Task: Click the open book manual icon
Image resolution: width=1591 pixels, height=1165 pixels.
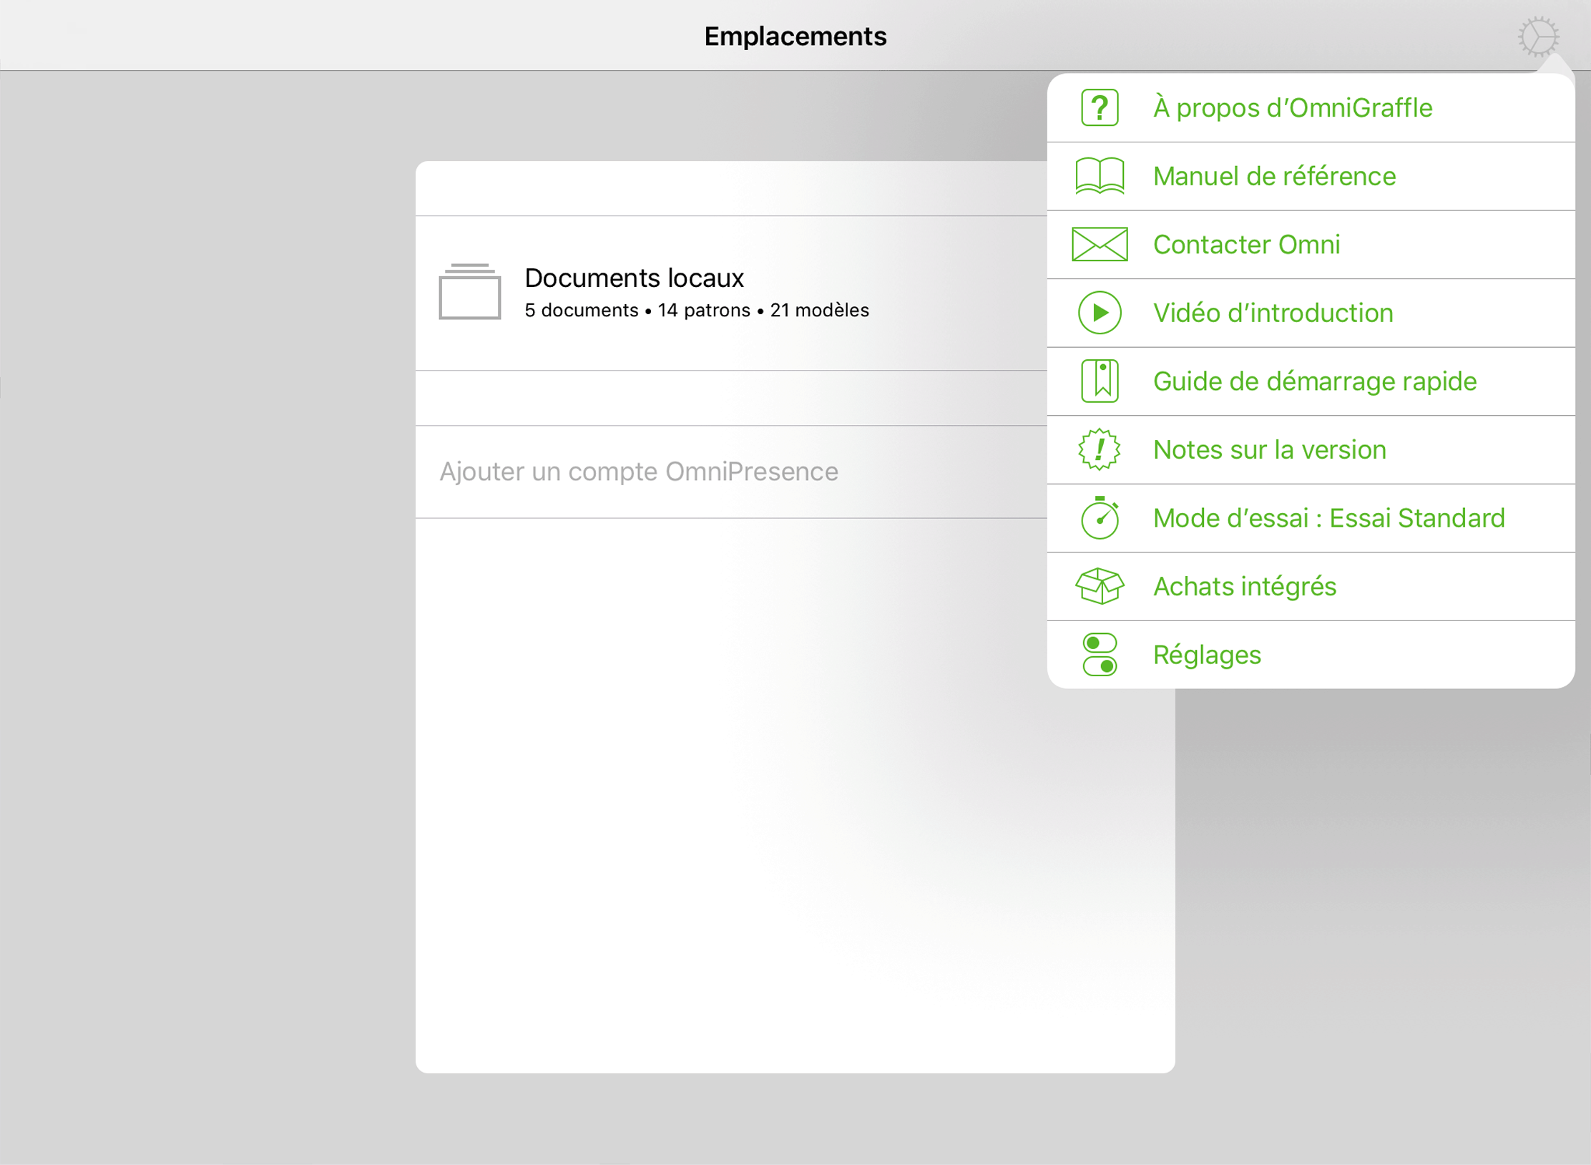Action: click(1100, 176)
